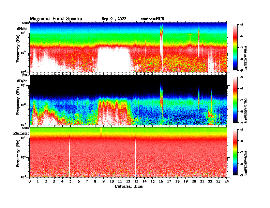Click hour 10 on the time axis
Image resolution: width=270 pixels, height=208 pixels.
pos(112,181)
